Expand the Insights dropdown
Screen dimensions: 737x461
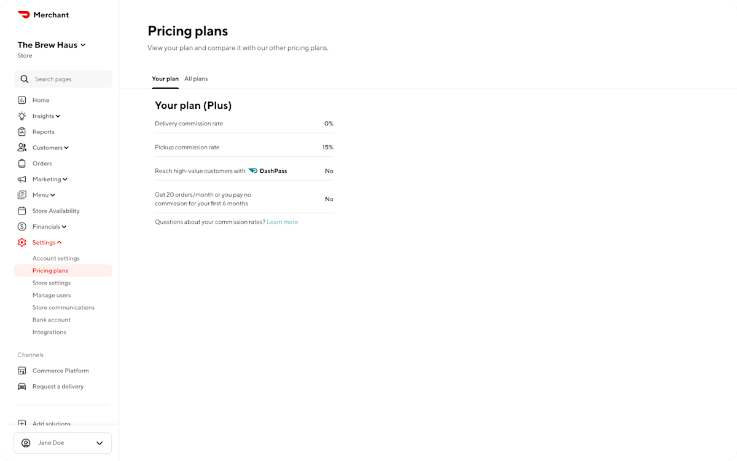59,116
